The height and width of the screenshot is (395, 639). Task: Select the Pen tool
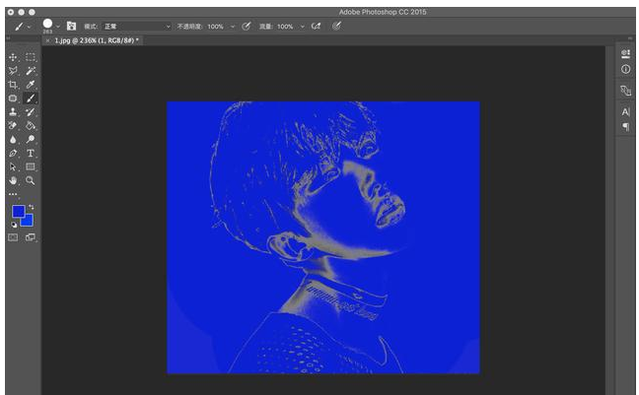pos(13,154)
